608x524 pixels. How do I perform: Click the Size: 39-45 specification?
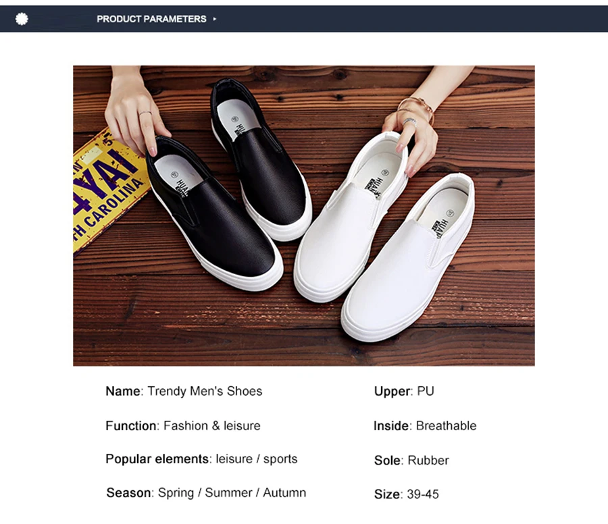pyautogui.click(x=407, y=494)
